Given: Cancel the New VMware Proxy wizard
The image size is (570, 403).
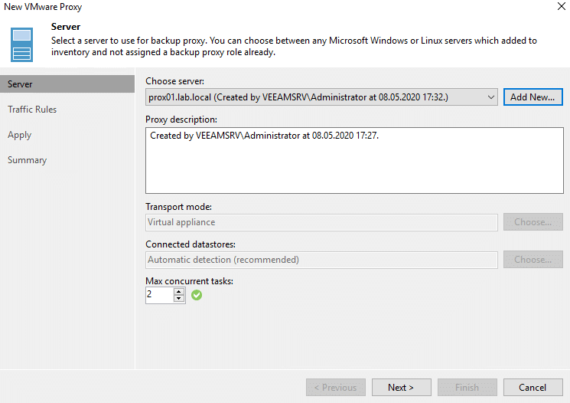Looking at the screenshot, I should tap(533, 388).
